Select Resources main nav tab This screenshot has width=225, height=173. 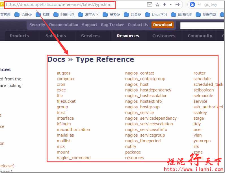pyautogui.click(x=128, y=36)
